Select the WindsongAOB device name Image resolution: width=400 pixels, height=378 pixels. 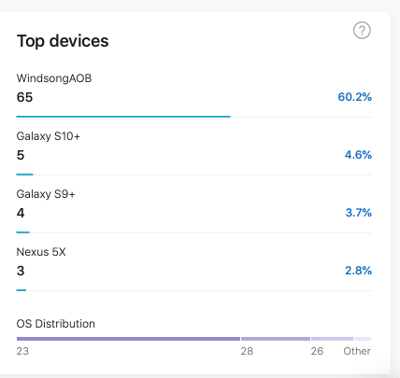click(x=54, y=78)
